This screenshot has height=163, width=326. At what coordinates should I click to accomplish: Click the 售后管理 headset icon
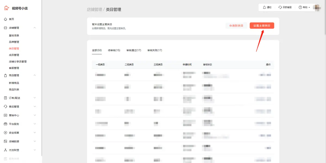click(5, 107)
